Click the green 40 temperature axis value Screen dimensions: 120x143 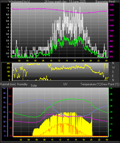(x=111, y=88)
